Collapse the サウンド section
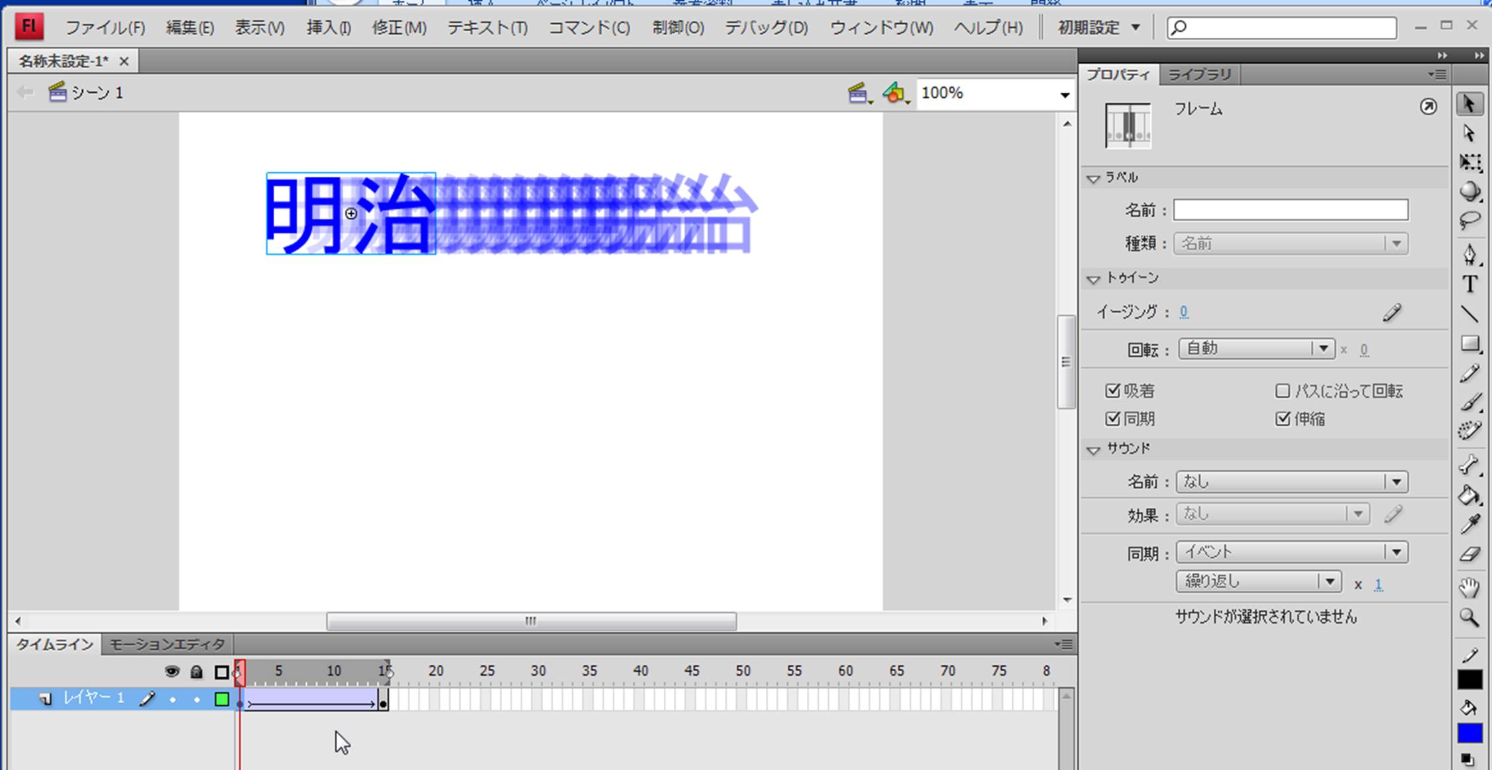The width and height of the screenshot is (1492, 770). coord(1094,450)
